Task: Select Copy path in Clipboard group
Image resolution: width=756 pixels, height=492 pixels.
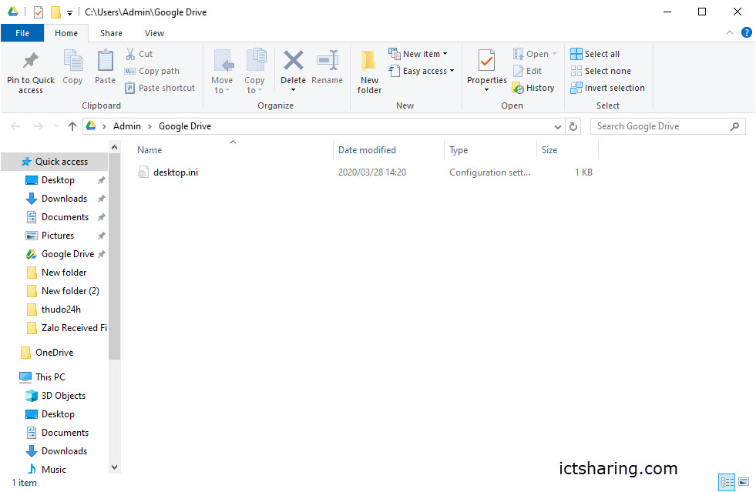Action: 153,71
